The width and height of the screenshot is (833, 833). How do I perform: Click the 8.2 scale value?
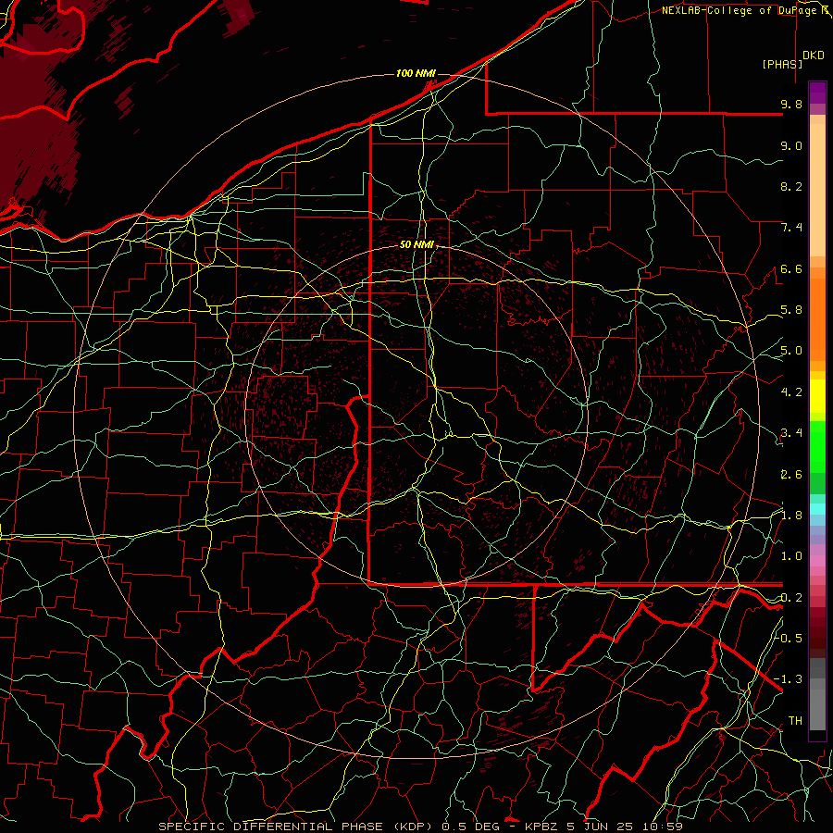tap(791, 186)
